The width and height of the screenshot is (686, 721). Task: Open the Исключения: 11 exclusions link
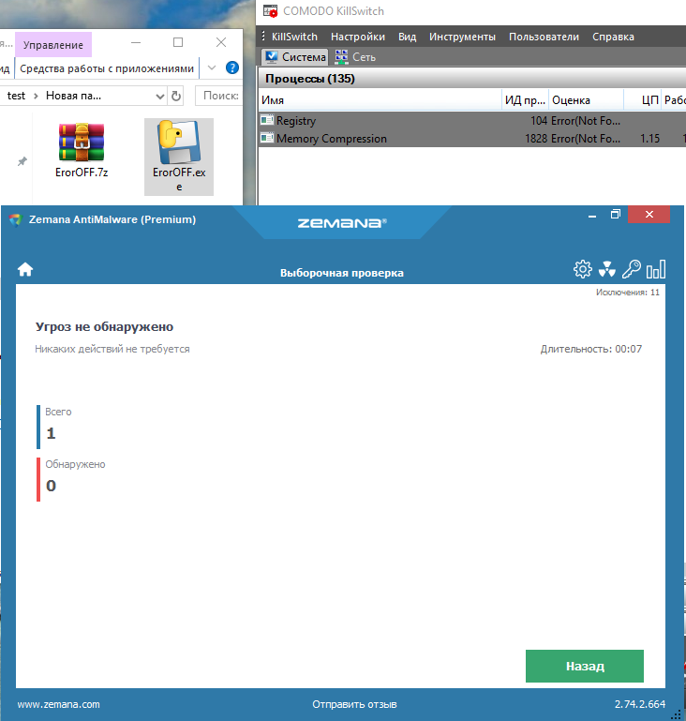[x=628, y=292]
